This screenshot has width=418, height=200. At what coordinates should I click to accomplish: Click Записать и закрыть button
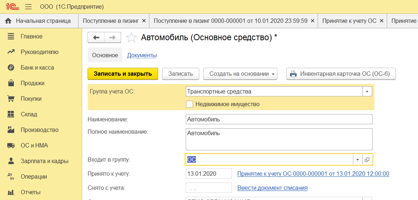coord(122,74)
